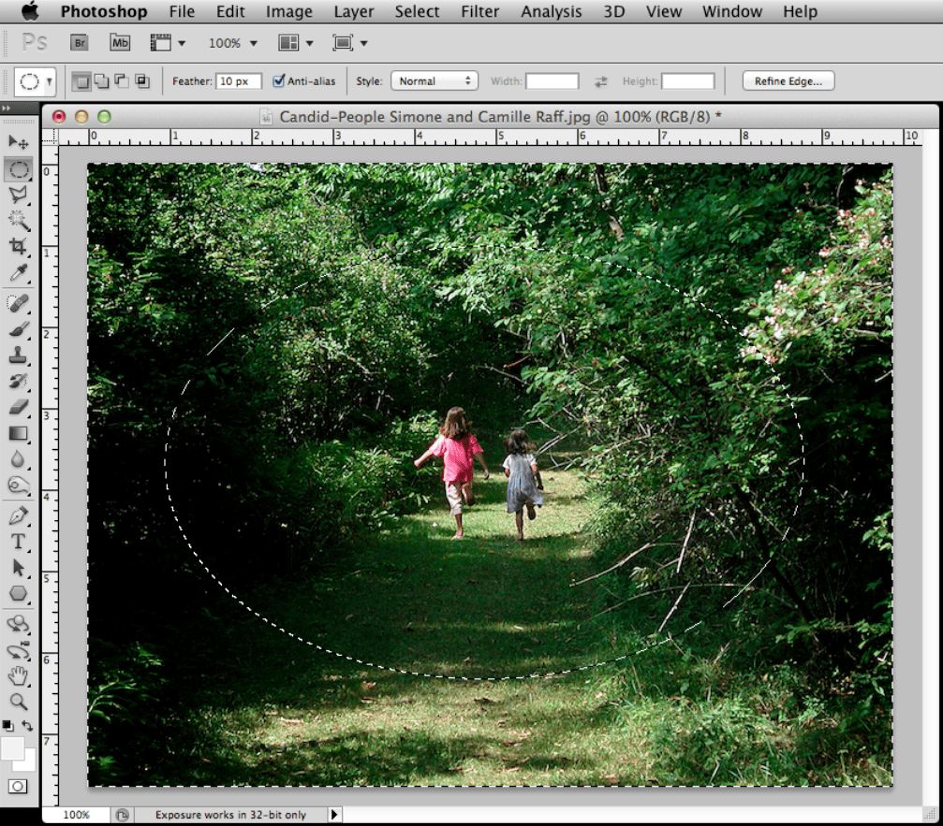Choose the Eyedropper tool
Screen dimensions: 943x826
(19, 274)
